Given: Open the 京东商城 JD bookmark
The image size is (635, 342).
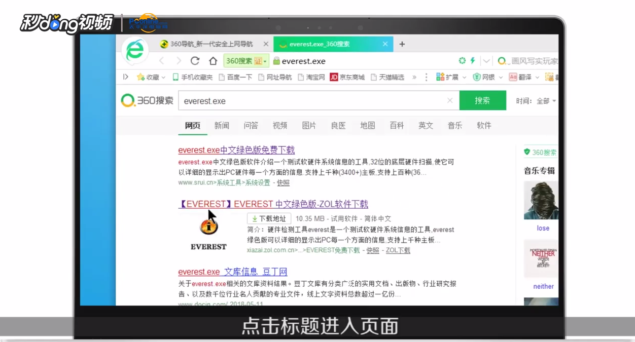Looking at the screenshot, I should tap(347, 77).
